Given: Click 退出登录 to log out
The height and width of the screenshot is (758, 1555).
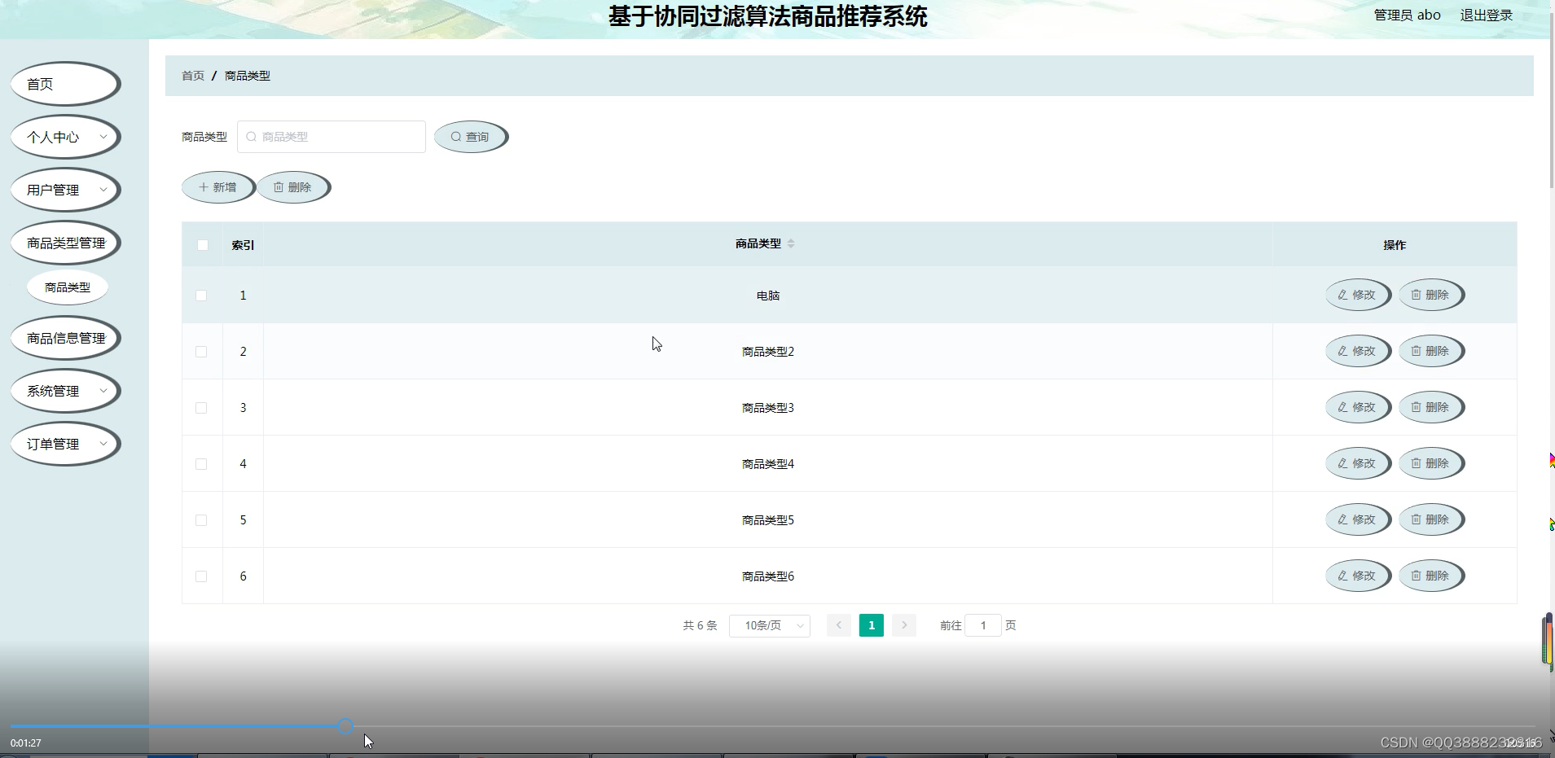Looking at the screenshot, I should [x=1486, y=15].
